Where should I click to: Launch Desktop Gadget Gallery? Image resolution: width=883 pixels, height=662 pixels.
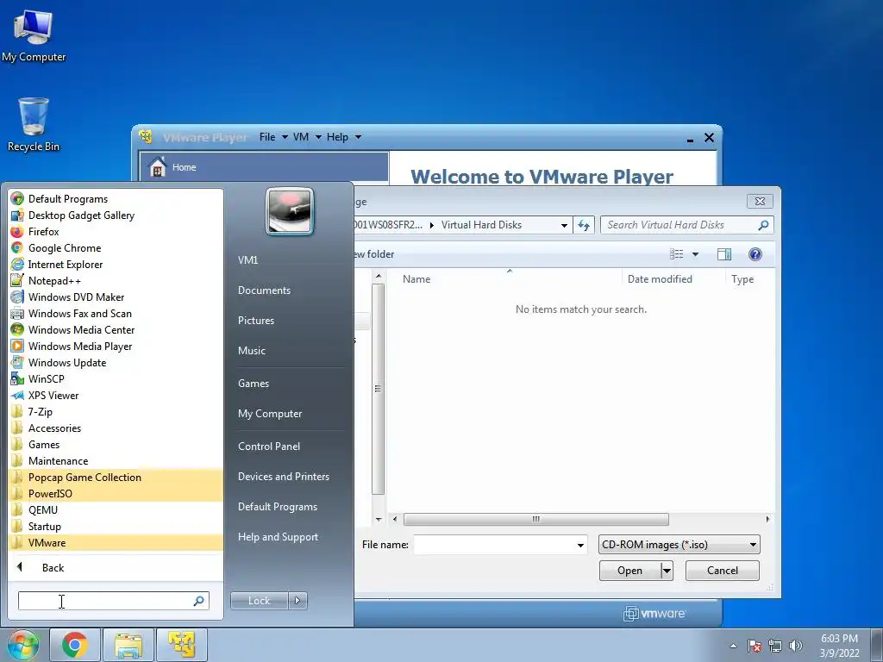pyautogui.click(x=81, y=215)
